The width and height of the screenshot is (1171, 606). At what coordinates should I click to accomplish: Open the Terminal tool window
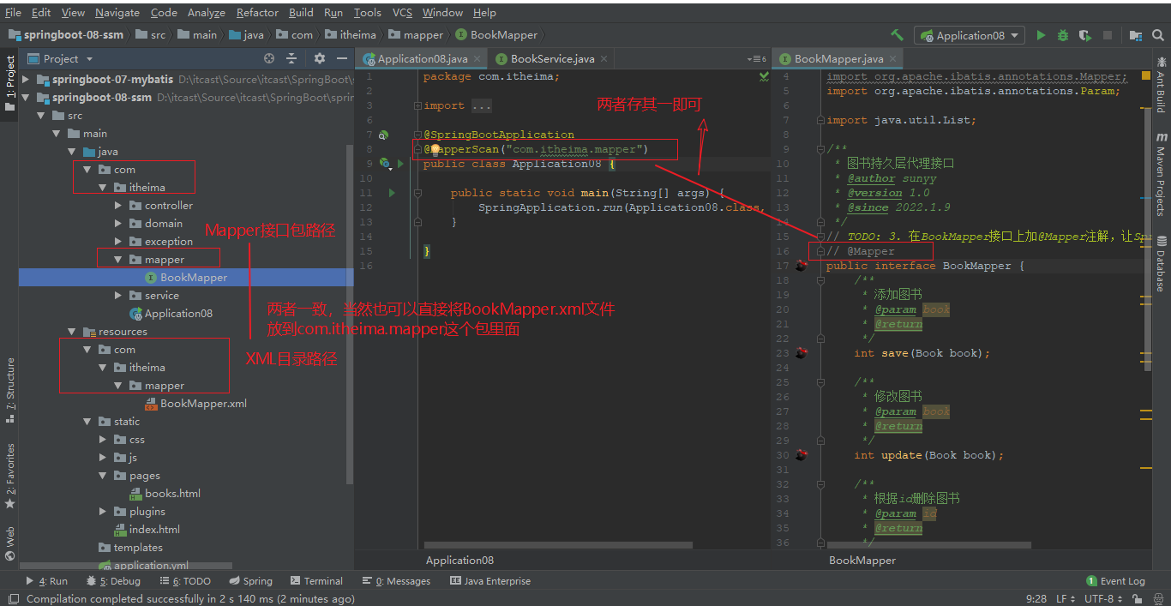(x=316, y=581)
